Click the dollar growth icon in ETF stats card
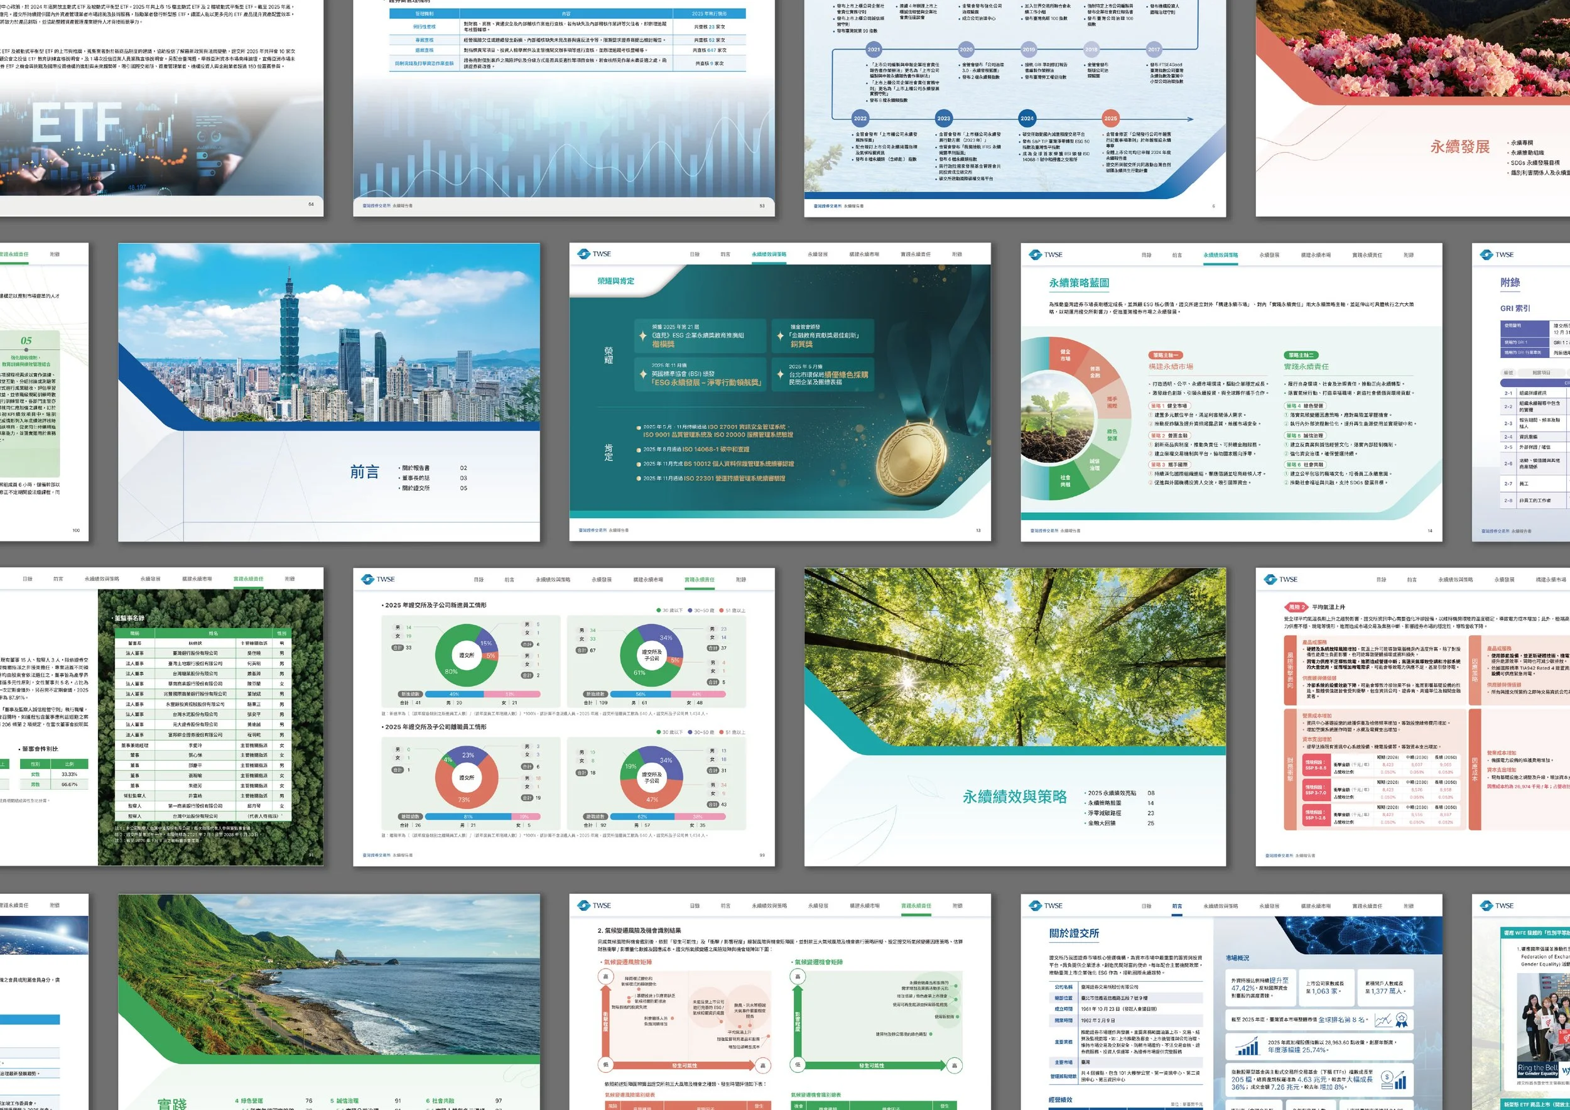Viewport: 1570px width, 1110px height. [x=1393, y=1080]
